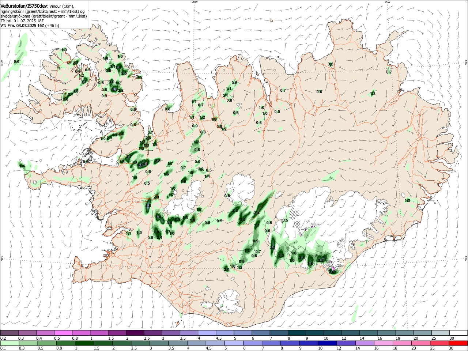This screenshot has width=468, height=351.
Task: Click the 5.8 precipitation value in the Westfjords
Action: (115, 89)
